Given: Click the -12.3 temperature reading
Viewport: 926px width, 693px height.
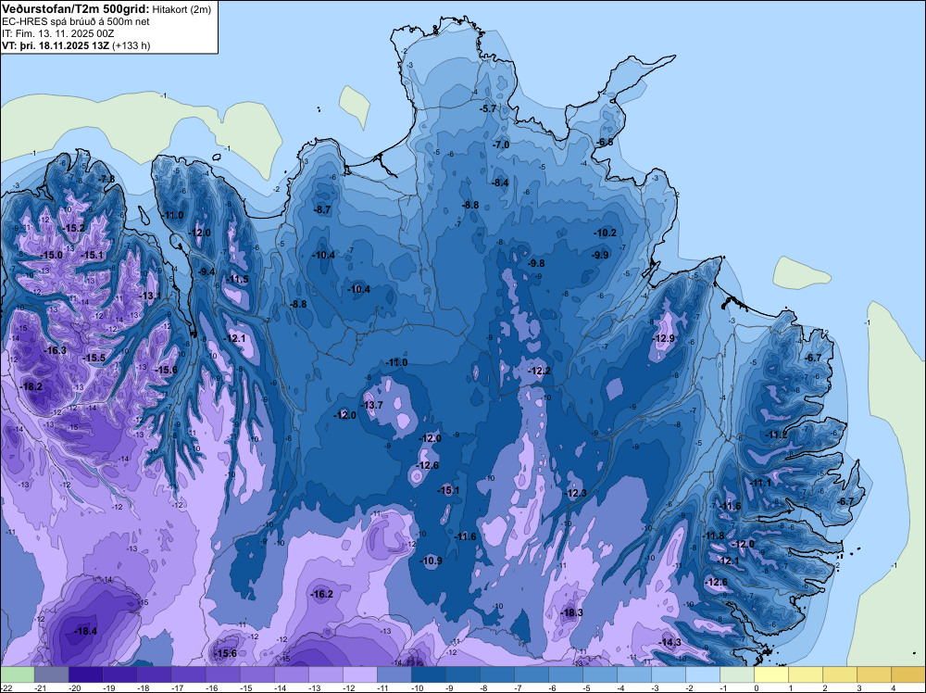Looking at the screenshot, I should [576, 493].
